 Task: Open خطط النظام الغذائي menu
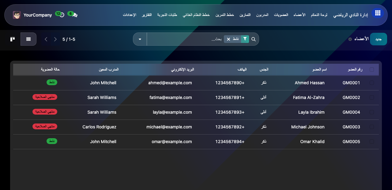point(196,15)
